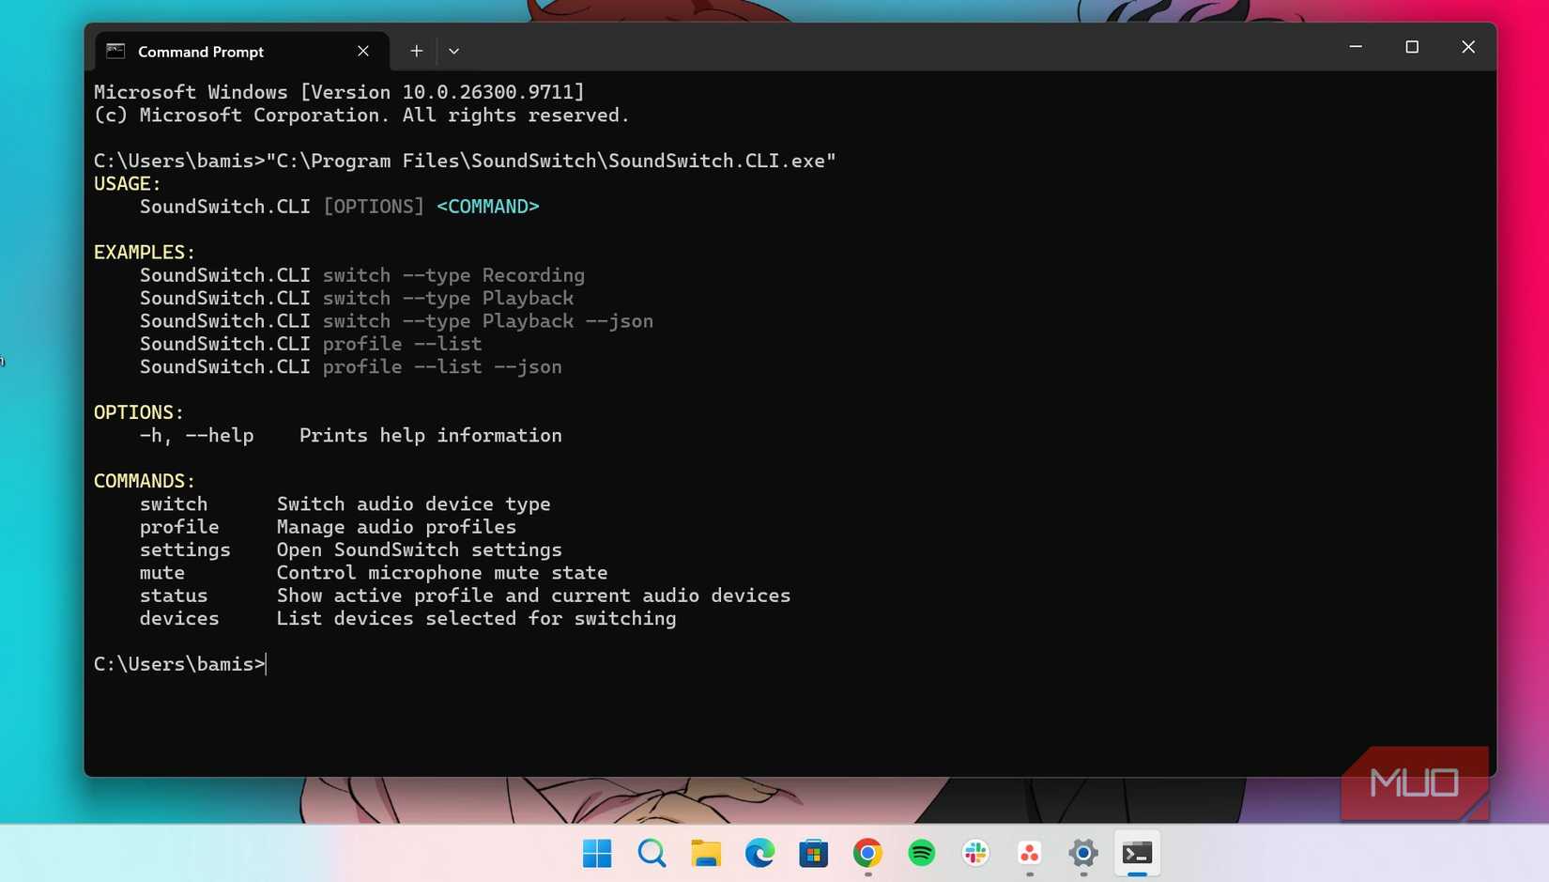Close the terminal window
Image resolution: width=1549 pixels, height=882 pixels.
click(1468, 47)
